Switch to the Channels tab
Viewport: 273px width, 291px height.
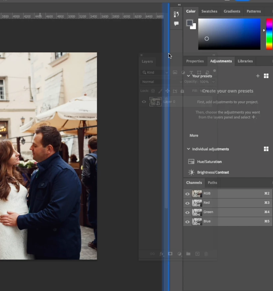point(194,182)
